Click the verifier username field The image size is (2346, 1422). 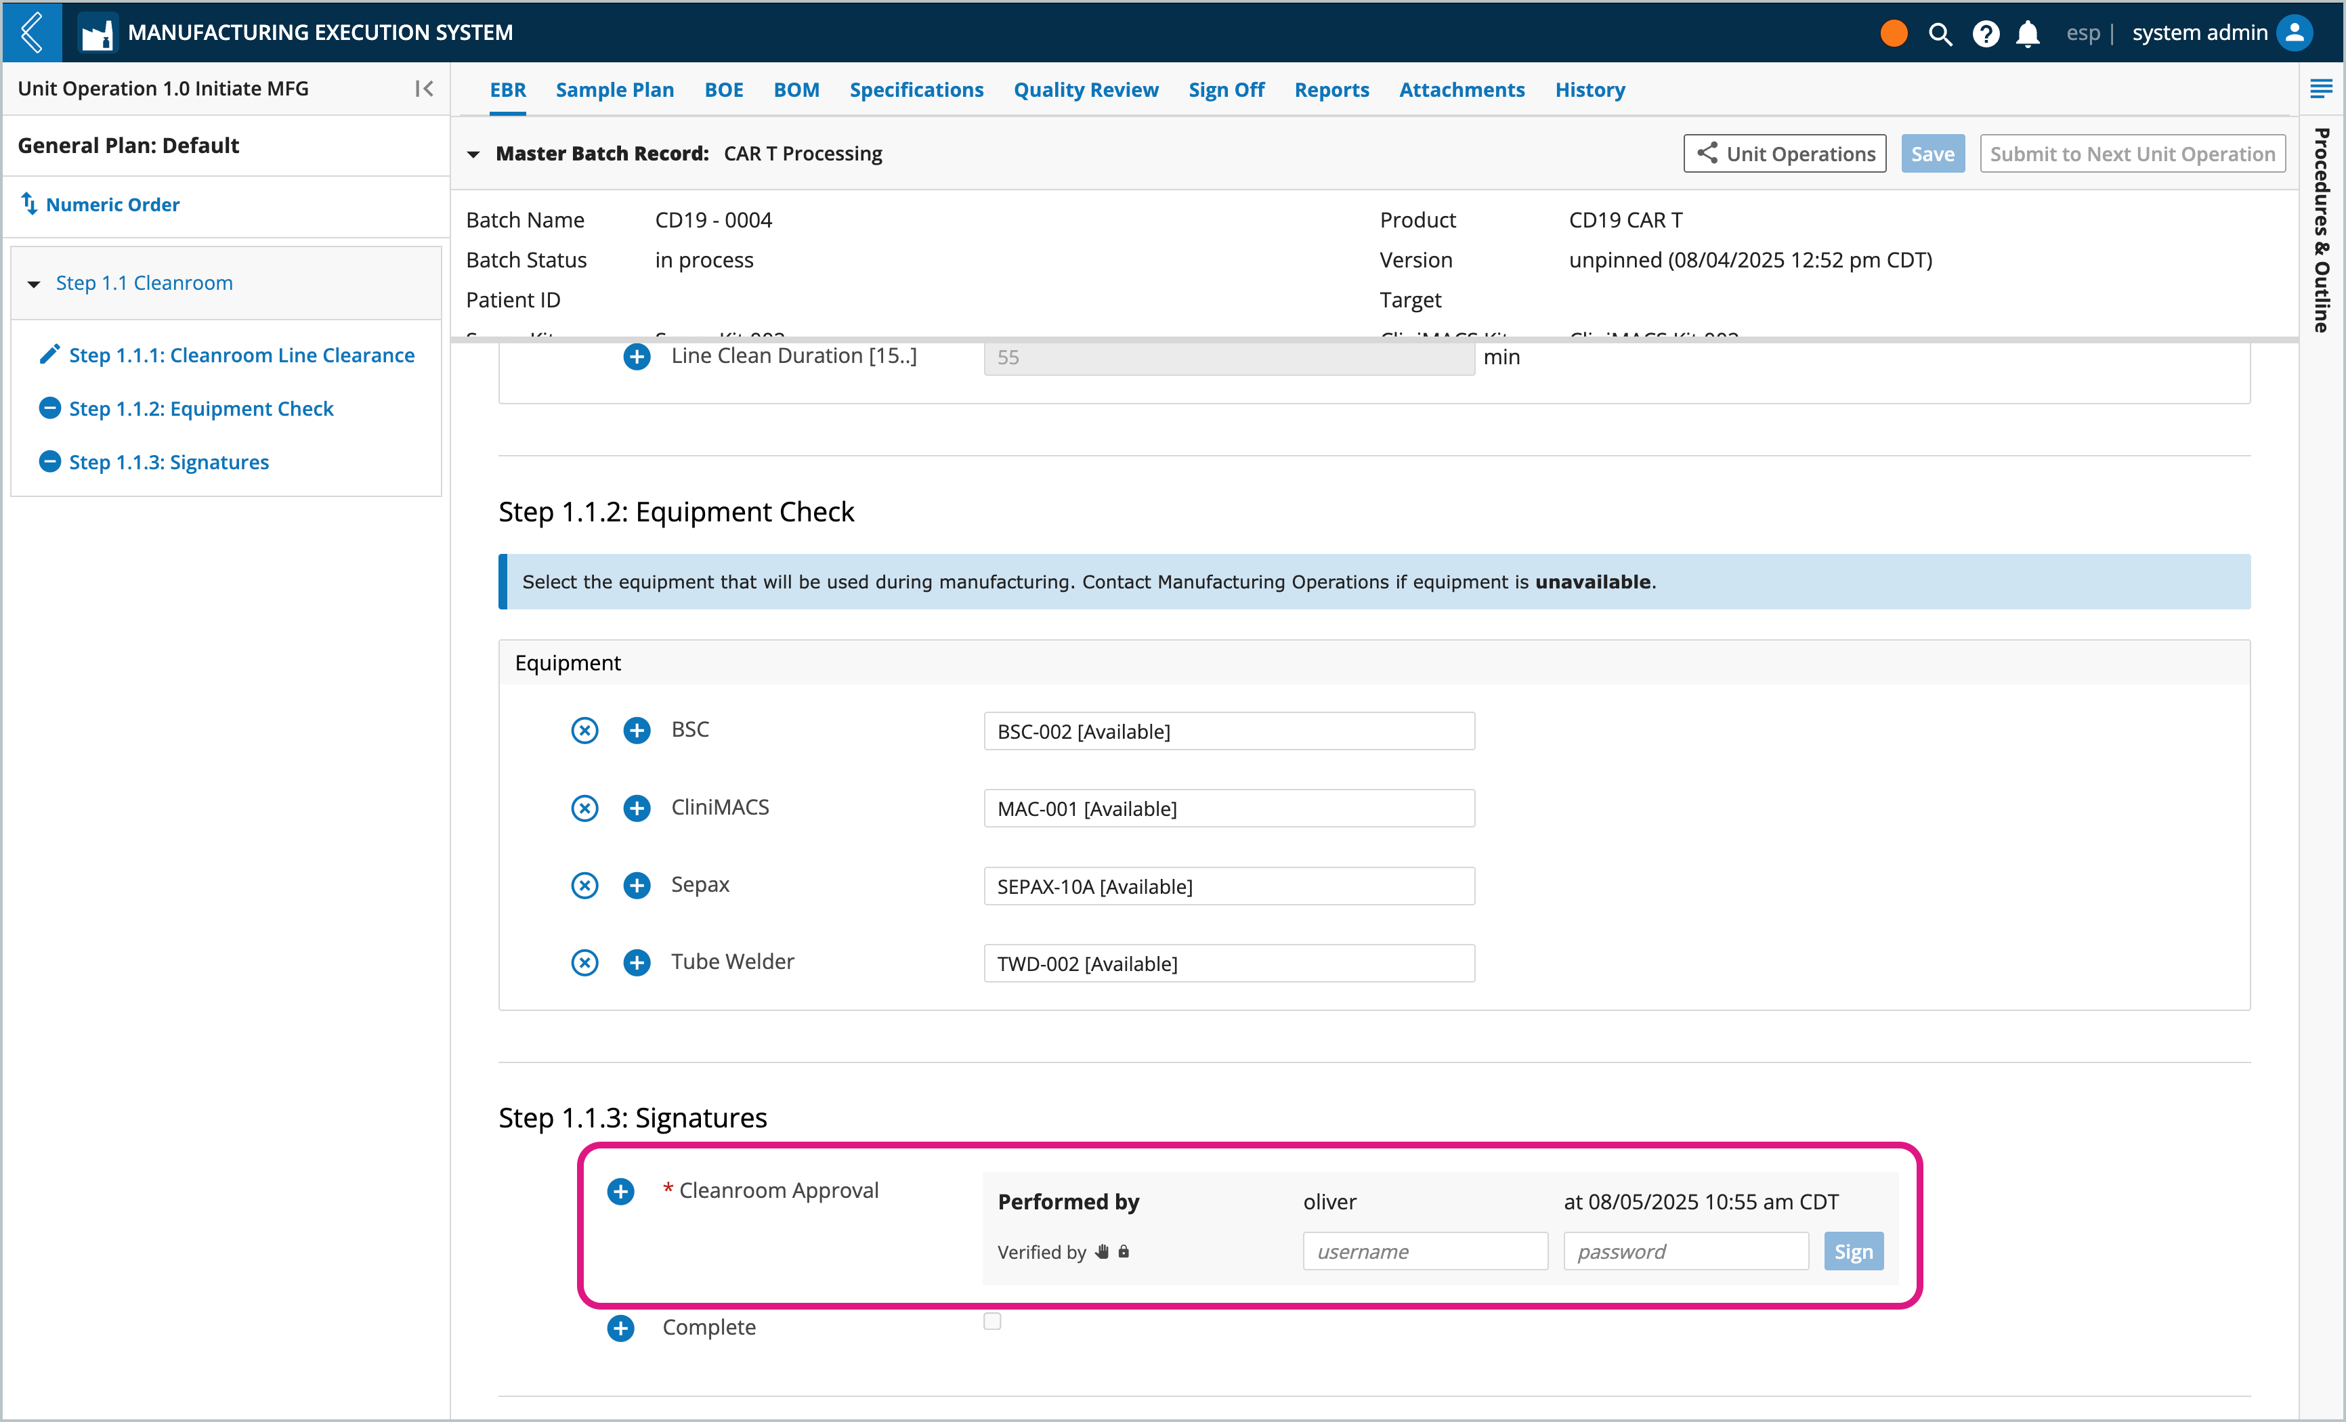pyautogui.click(x=1426, y=1251)
